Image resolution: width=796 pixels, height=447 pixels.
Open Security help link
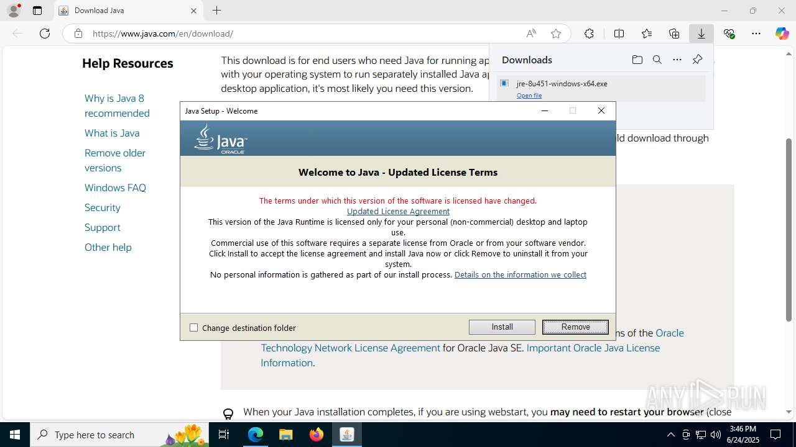[x=103, y=207]
